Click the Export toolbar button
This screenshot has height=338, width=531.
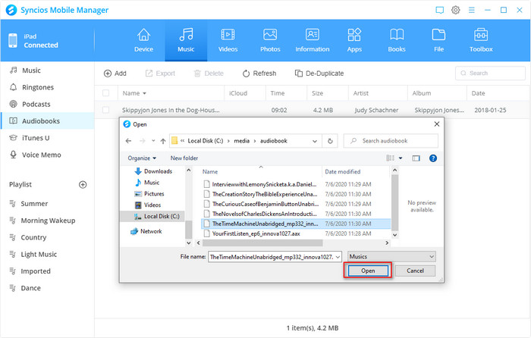click(x=160, y=74)
